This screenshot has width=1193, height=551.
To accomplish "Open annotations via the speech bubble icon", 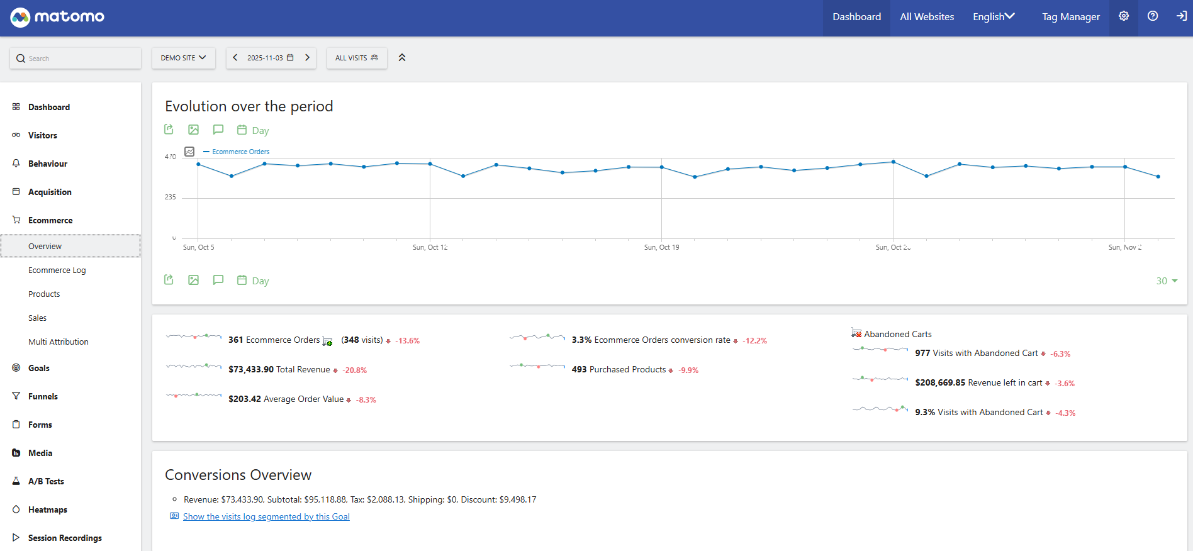I will (218, 130).
